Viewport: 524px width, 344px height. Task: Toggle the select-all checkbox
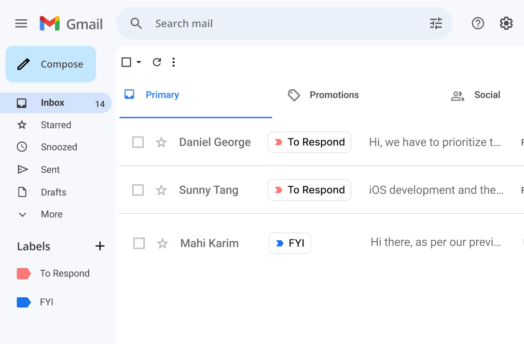pos(126,62)
